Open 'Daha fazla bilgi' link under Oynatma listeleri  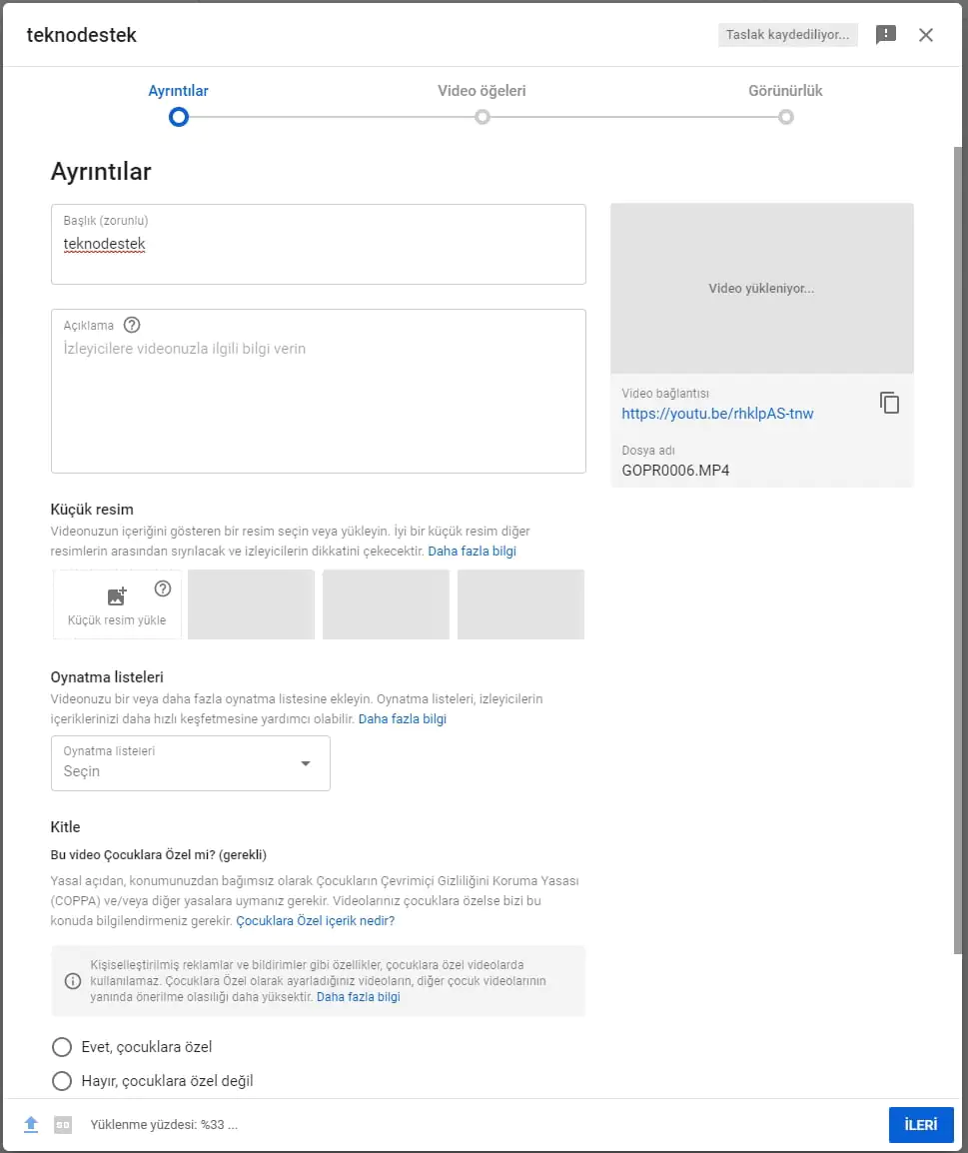[x=402, y=718]
